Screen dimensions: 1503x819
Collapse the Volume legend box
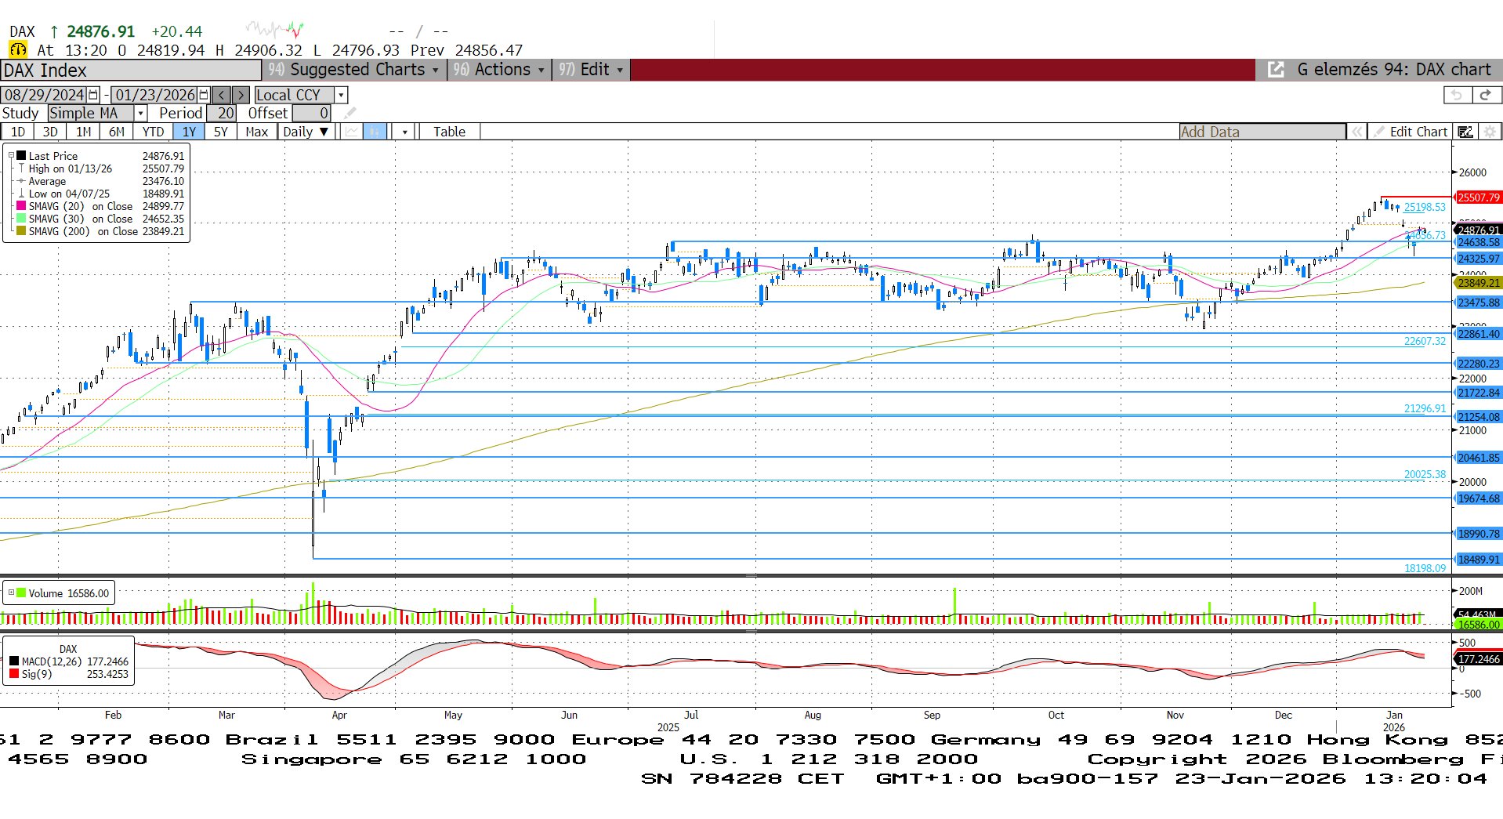tap(11, 593)
